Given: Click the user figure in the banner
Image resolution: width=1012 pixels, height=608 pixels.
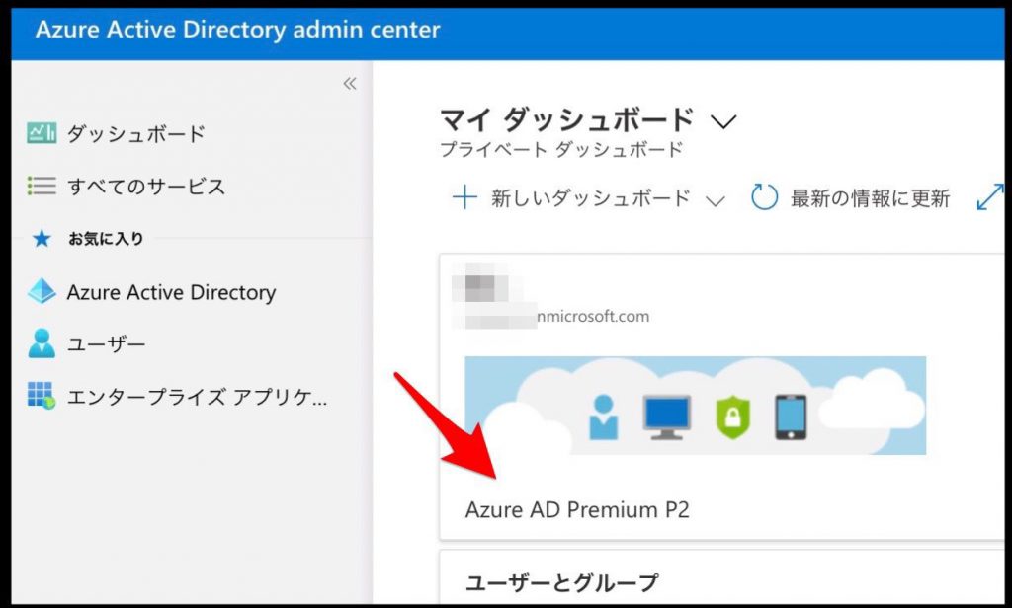Looking at the screenshot, I should click(x=604, y=418).
